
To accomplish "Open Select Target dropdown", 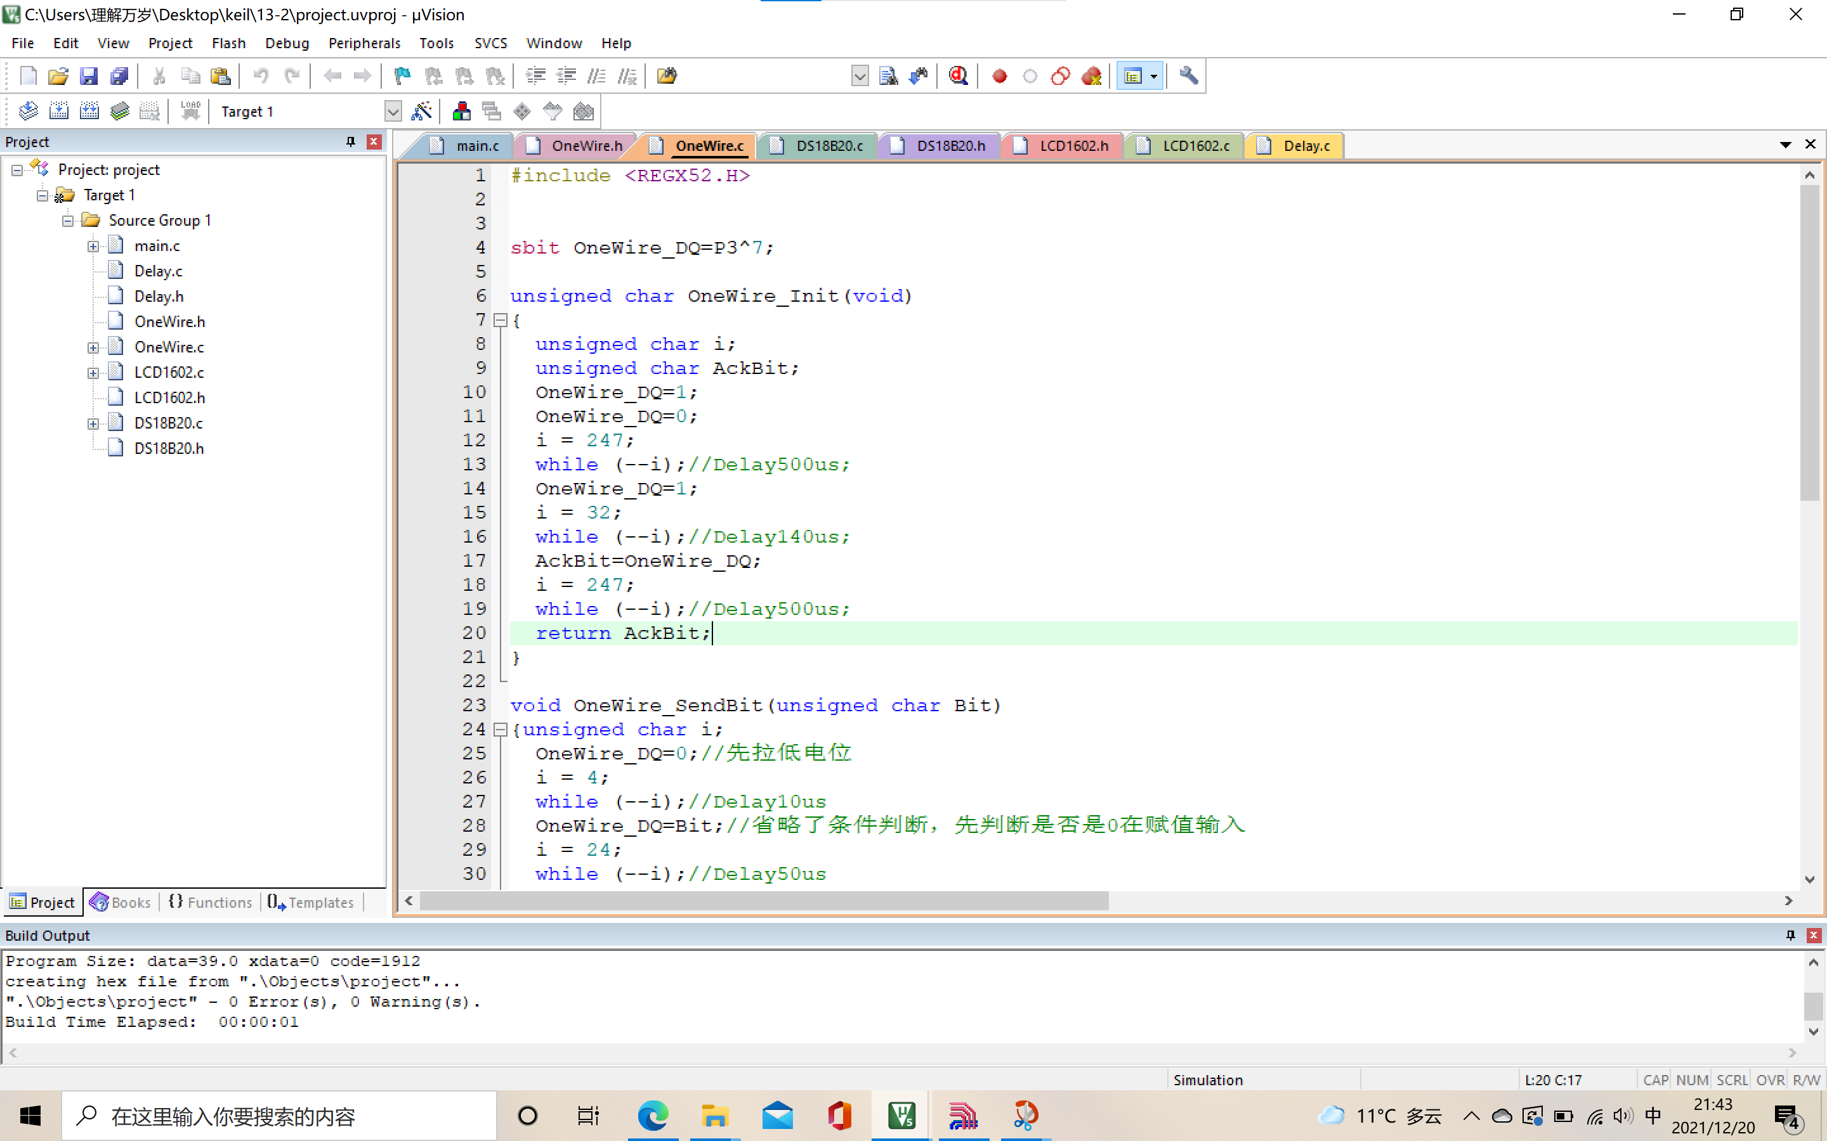I will (x=393, y=112).
